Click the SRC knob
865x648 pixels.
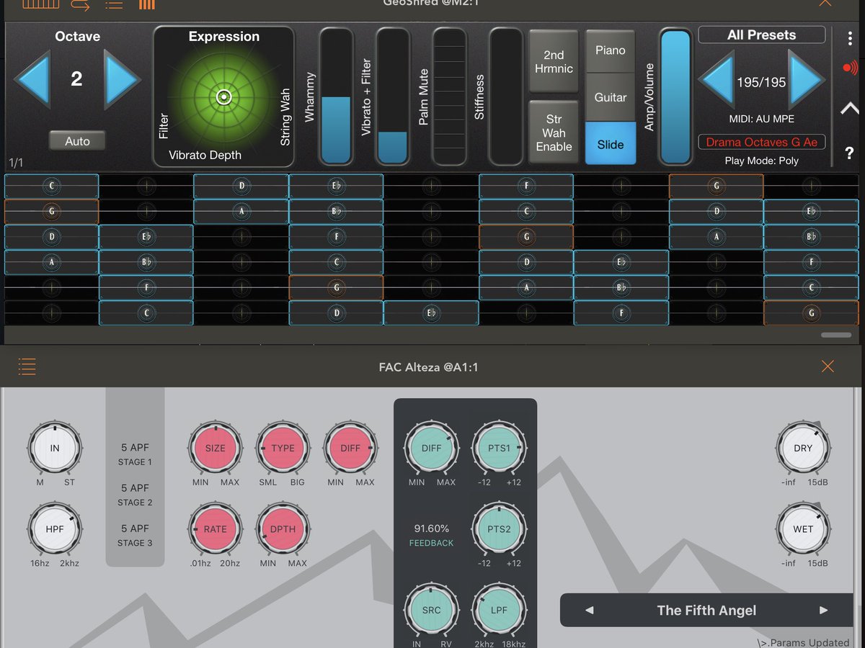[431, 610]
